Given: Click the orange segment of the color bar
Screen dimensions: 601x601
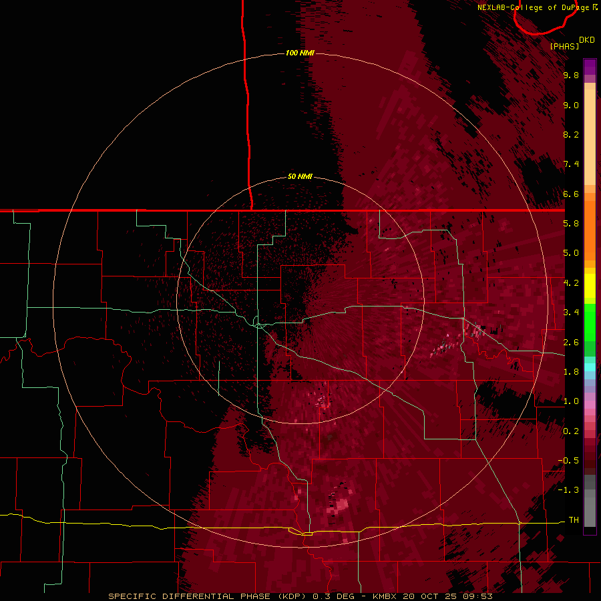Looking at the screenshot, I should [x=590, y=230].
